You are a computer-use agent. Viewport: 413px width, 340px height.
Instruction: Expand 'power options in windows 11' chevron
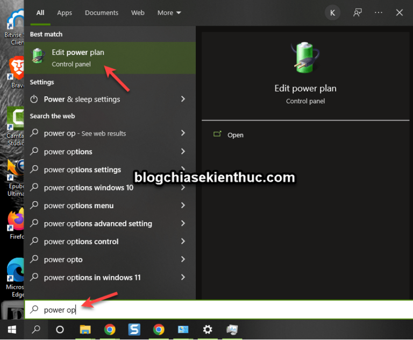point(183,278)
